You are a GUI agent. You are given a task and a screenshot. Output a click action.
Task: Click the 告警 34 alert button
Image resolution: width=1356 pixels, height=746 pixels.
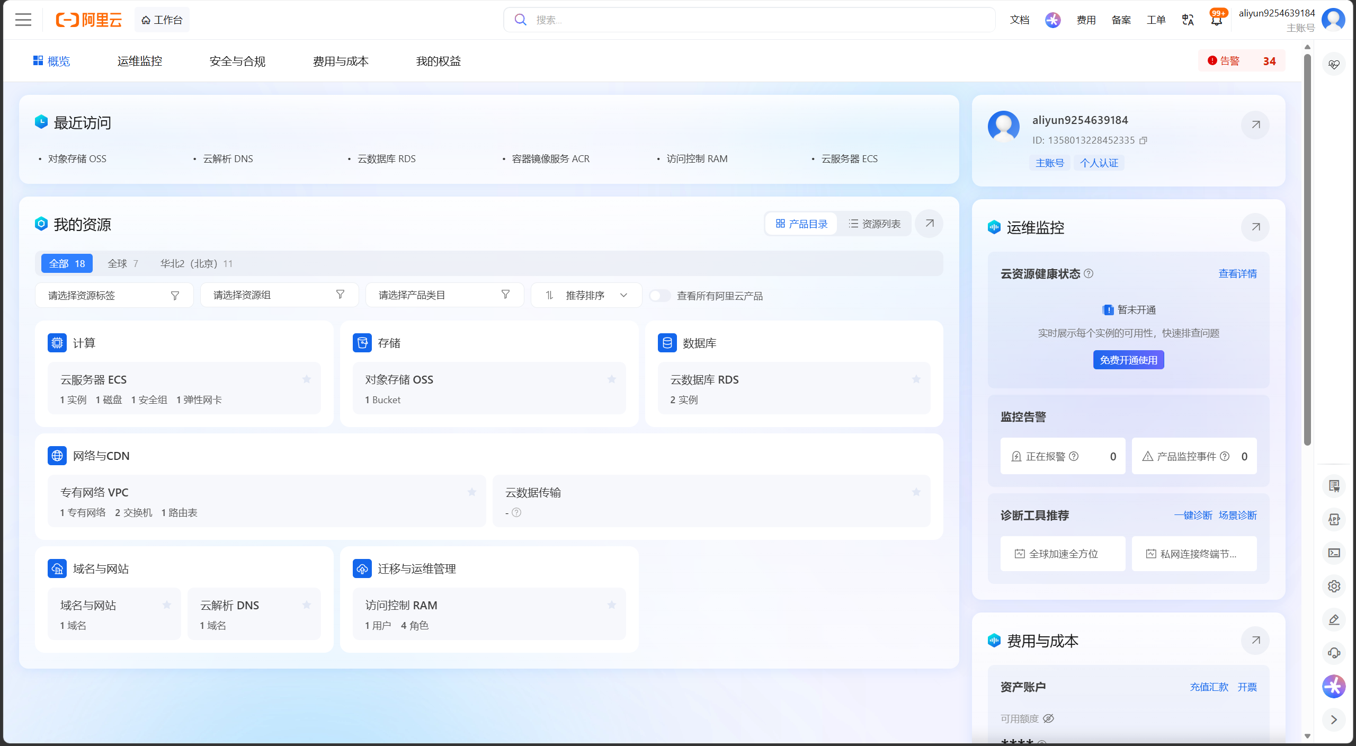[x=1242, y=61]
